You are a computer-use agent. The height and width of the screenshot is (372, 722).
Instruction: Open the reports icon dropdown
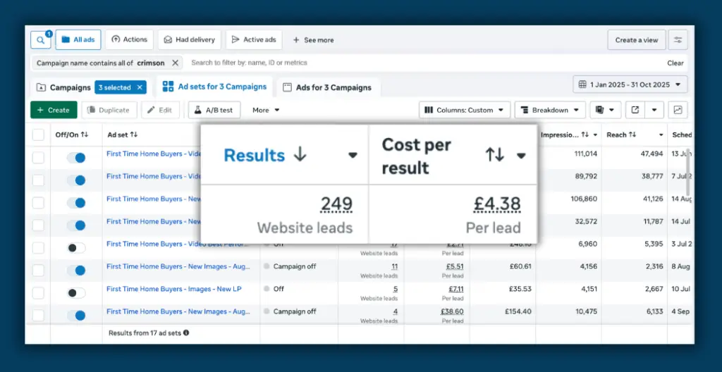[x=606, y=110]
